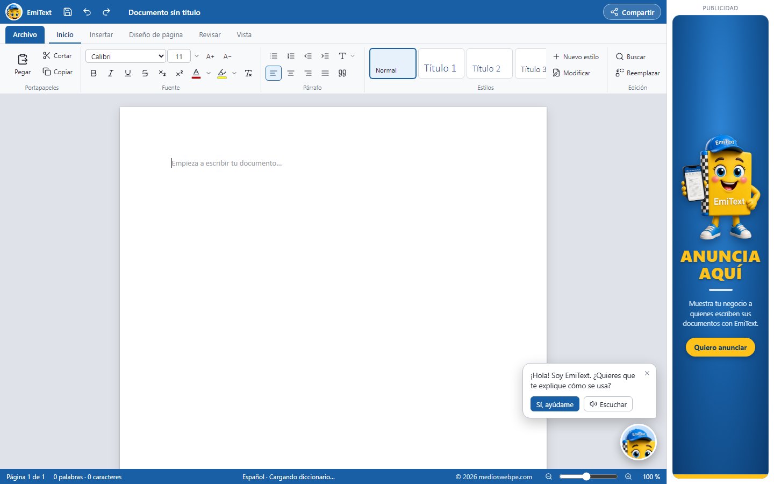Align text to the left
Viewport: 774px width, 484px height.
coord(274,73)
